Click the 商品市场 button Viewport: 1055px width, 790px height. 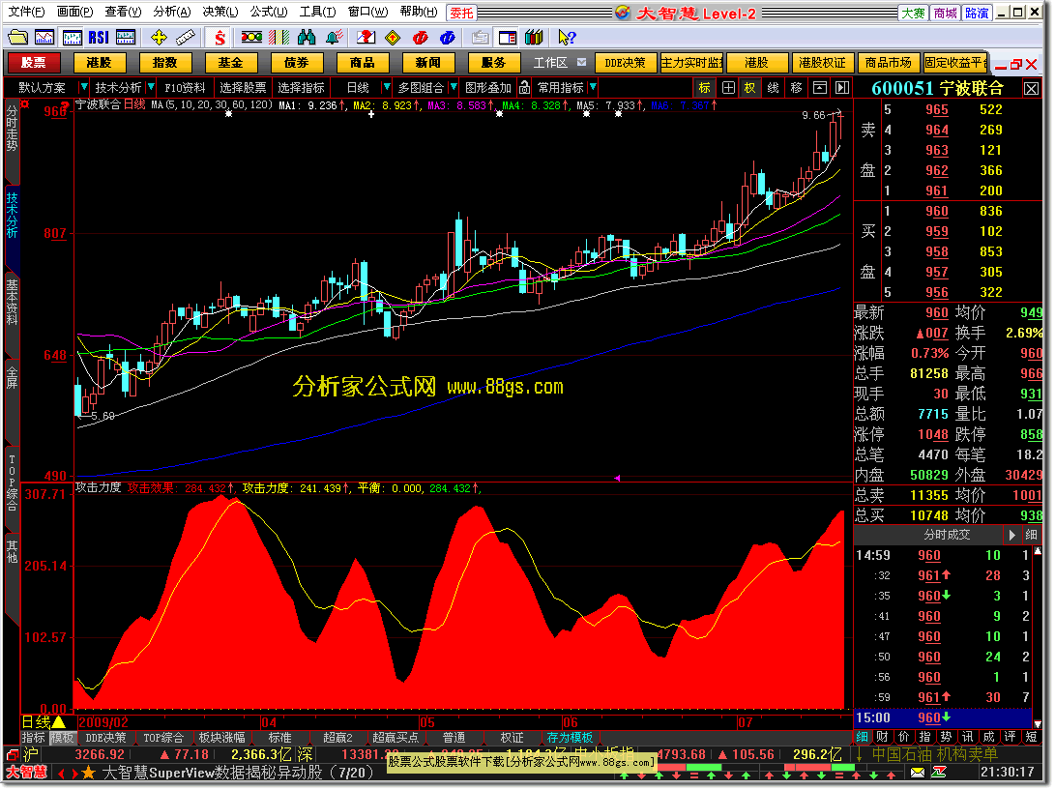888,63
